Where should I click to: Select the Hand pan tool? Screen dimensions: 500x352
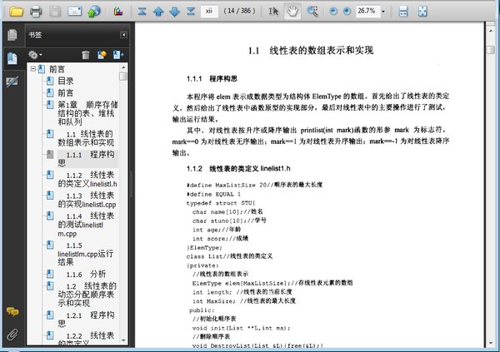tap(293, 12)
